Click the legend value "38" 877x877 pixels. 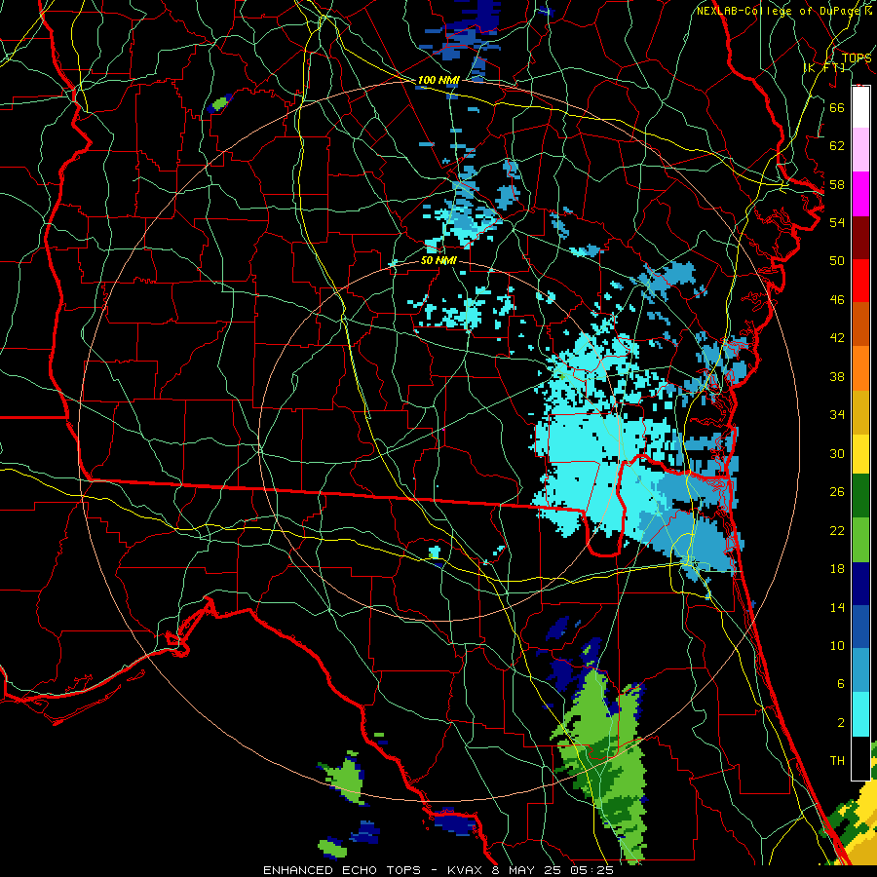click(x=837, y=376)
